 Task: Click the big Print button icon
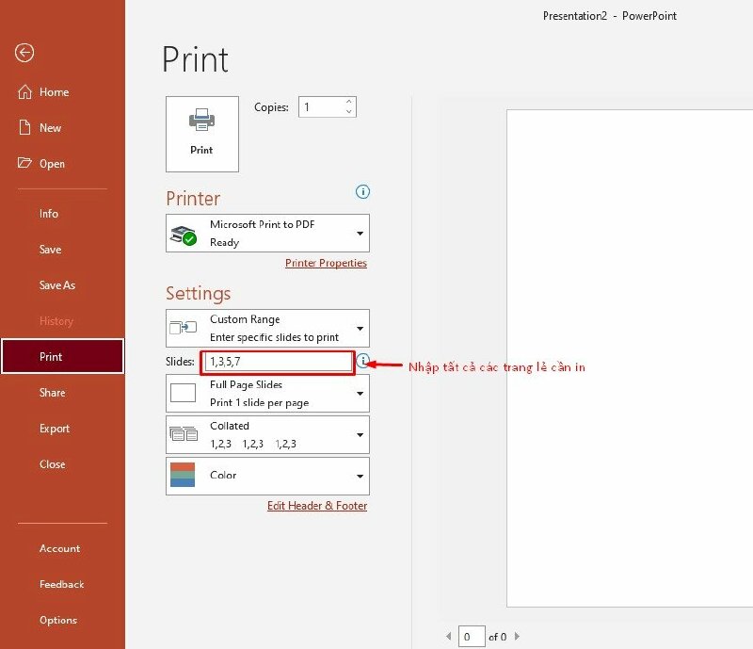201,121
